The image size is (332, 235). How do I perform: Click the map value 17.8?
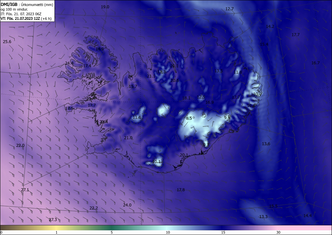tap(181, 190)
